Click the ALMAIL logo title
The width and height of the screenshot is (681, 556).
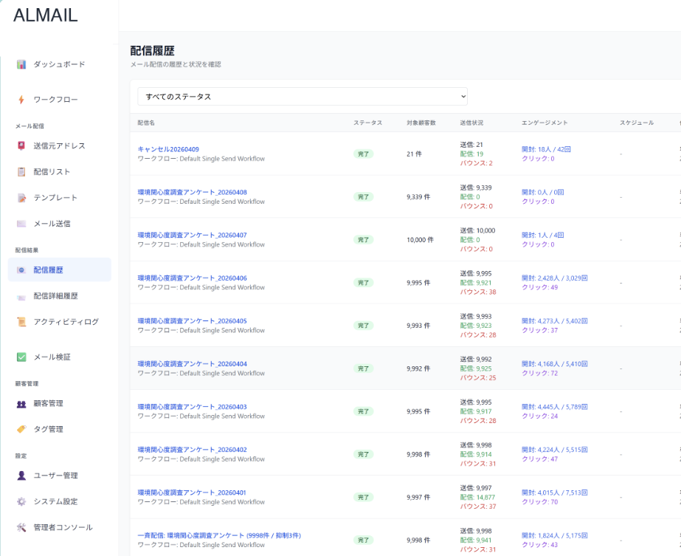46,16
